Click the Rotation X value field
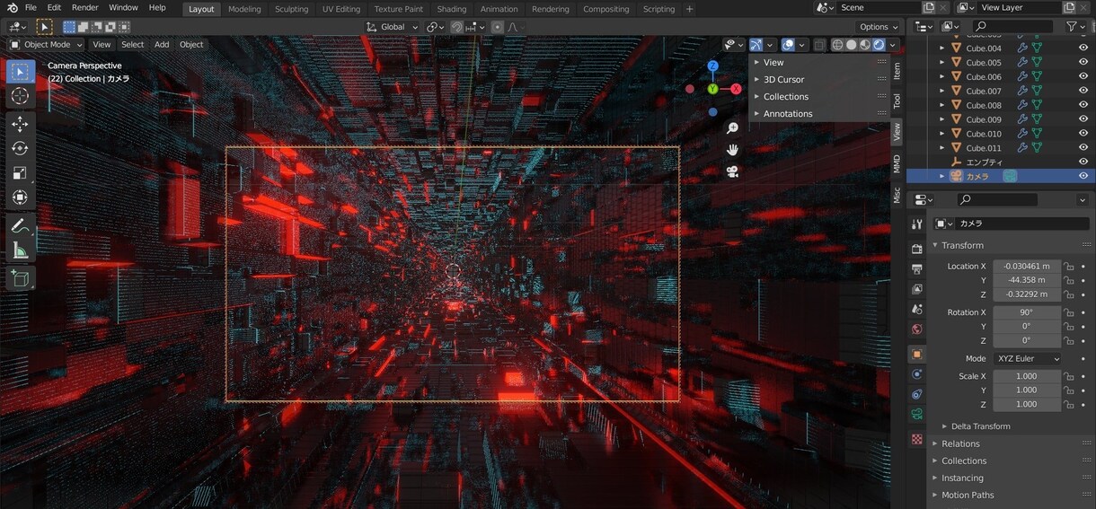 (x=1026, y=312)
